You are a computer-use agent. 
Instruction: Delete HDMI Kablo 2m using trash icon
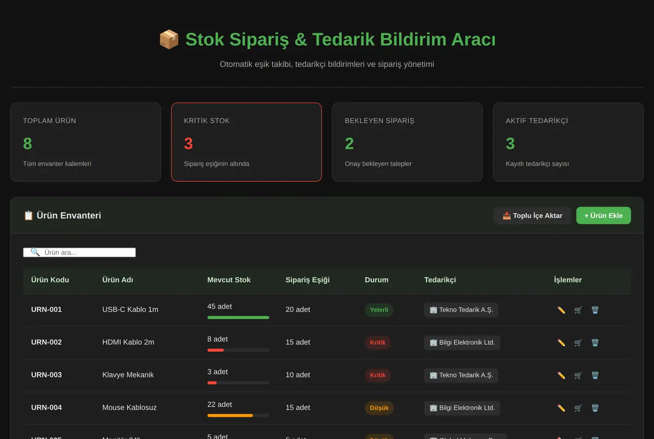(595, 343)
